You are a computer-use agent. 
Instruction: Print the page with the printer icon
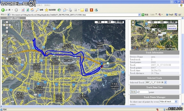70,10
